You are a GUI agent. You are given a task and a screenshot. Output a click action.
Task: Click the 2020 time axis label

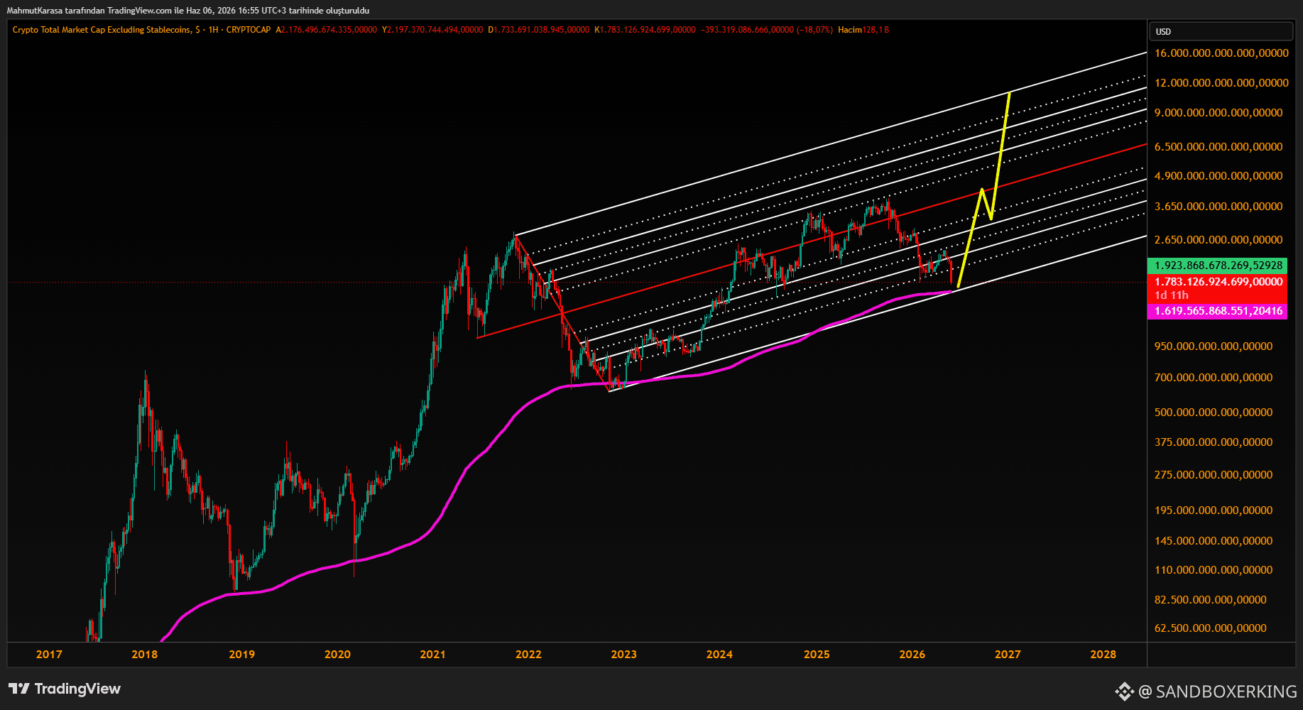pos(337,655)
